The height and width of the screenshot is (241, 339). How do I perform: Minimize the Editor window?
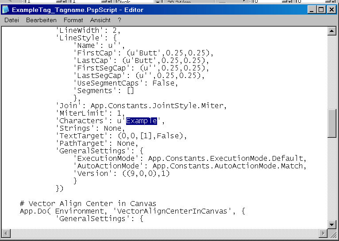(x=312, y=10)
